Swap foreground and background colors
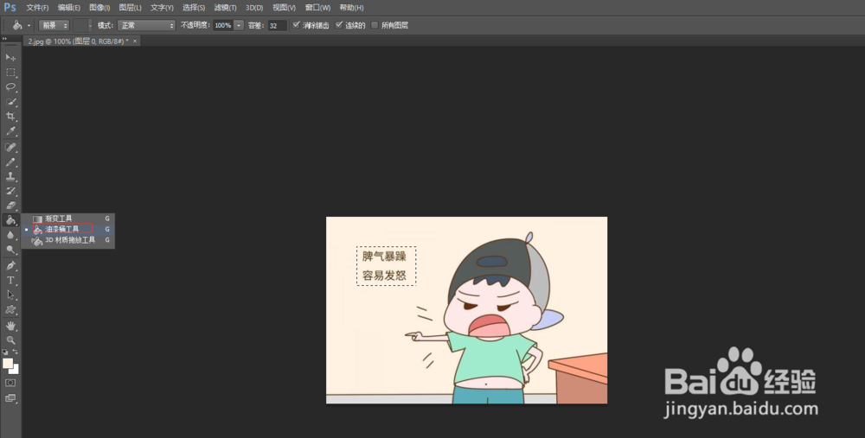The width and height of the screenshot is (865, 438). point(16,352)
